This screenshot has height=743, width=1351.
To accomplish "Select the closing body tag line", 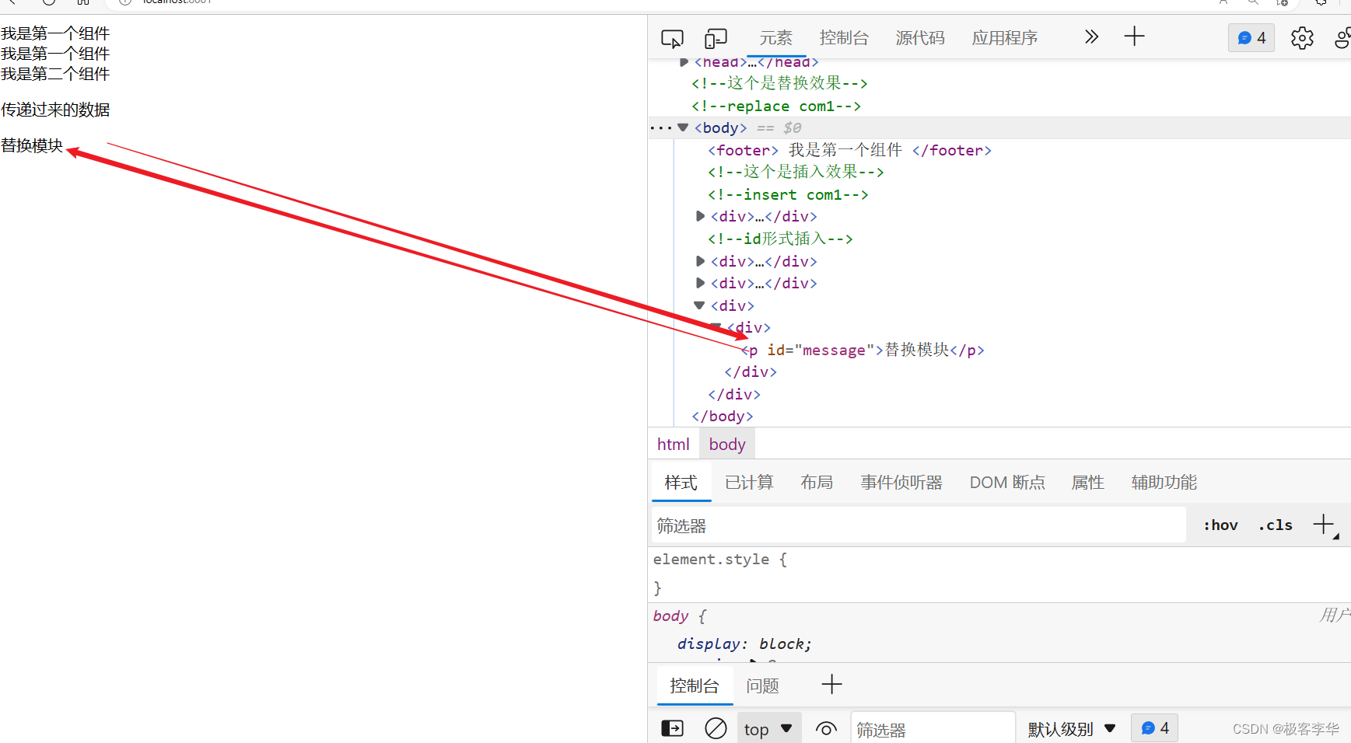I will tap(723, 416).
